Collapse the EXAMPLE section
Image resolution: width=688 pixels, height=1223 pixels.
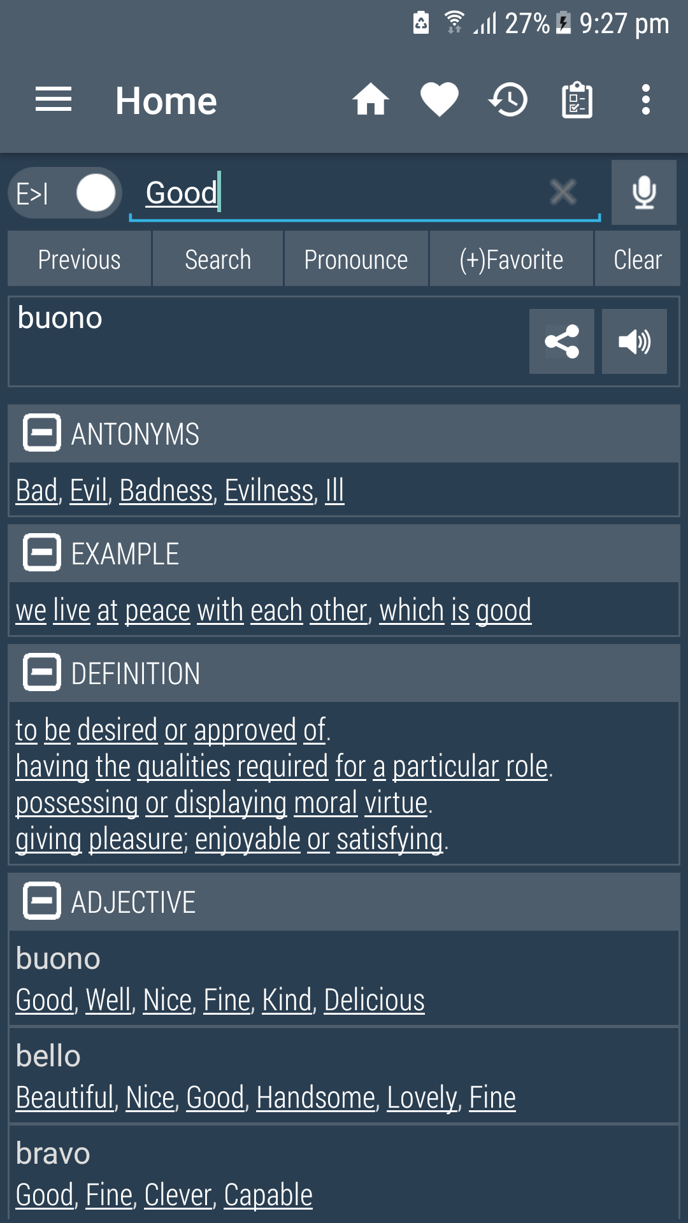coord(42,553)
